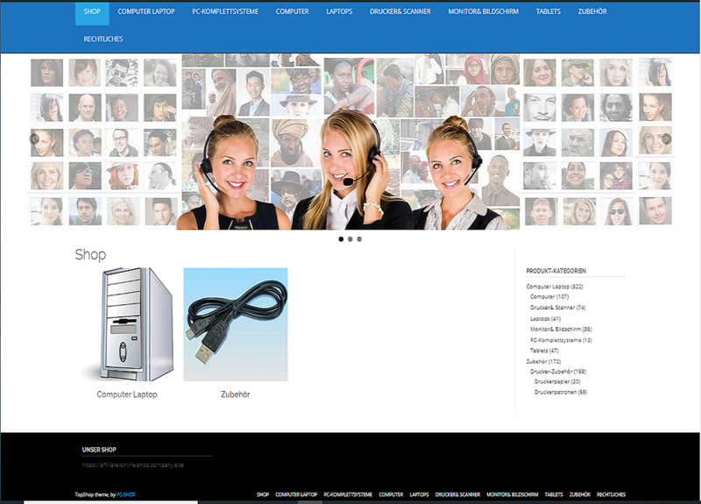Screen dimensions: 701x504
Task: Open DRUCKER& SCANNER in top navigation
Action: click(400, 11)
